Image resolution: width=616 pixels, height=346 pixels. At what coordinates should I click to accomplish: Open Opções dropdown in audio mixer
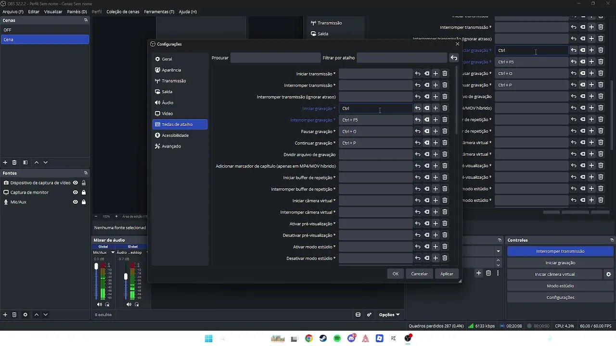tap(389, 315)
